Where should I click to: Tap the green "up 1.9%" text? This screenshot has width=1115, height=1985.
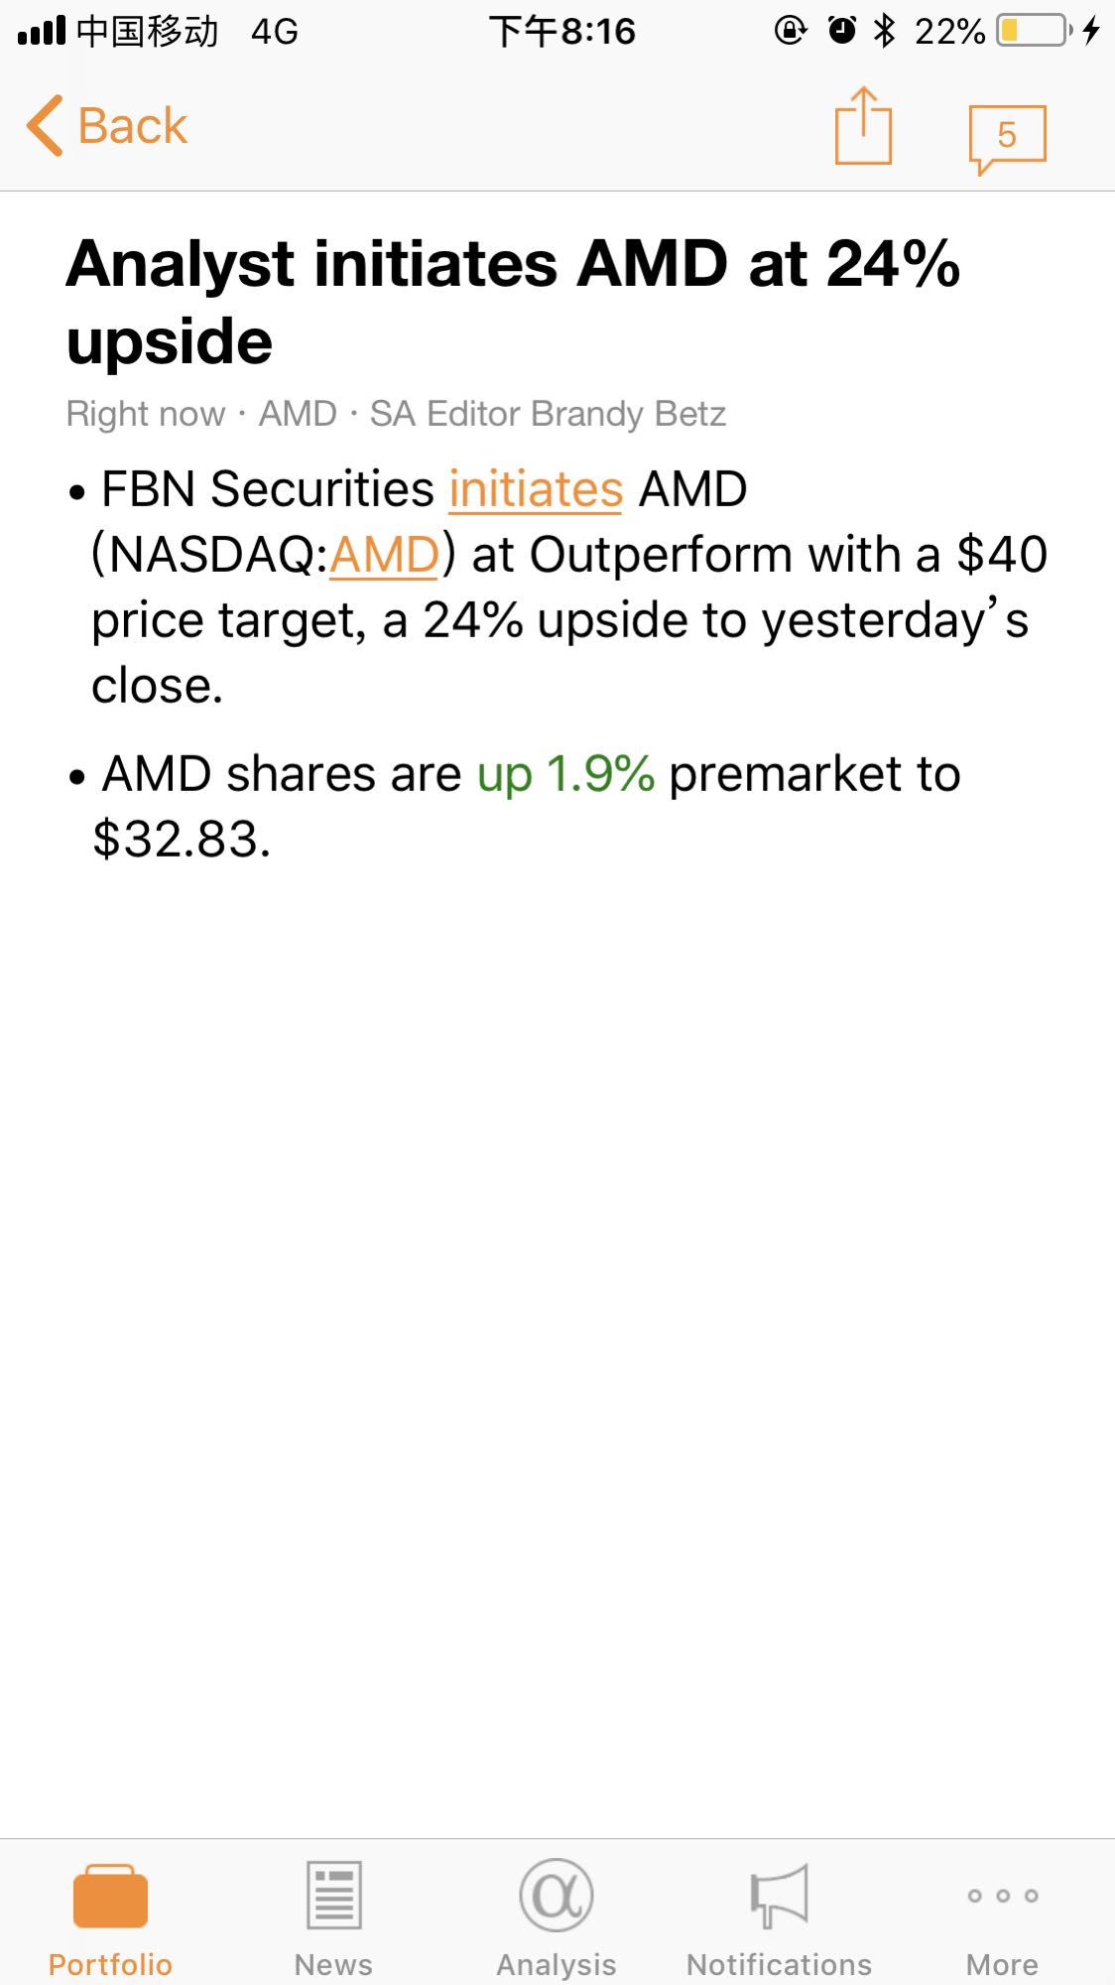click(x=565, y=774)
